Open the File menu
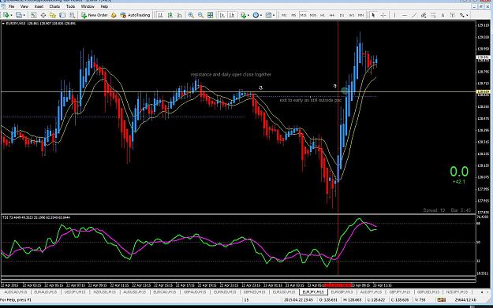Viewport: 493px width, 308px height. 11,6
